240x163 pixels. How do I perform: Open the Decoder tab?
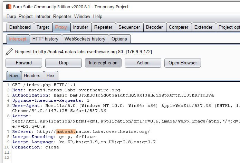pos(154,27)
